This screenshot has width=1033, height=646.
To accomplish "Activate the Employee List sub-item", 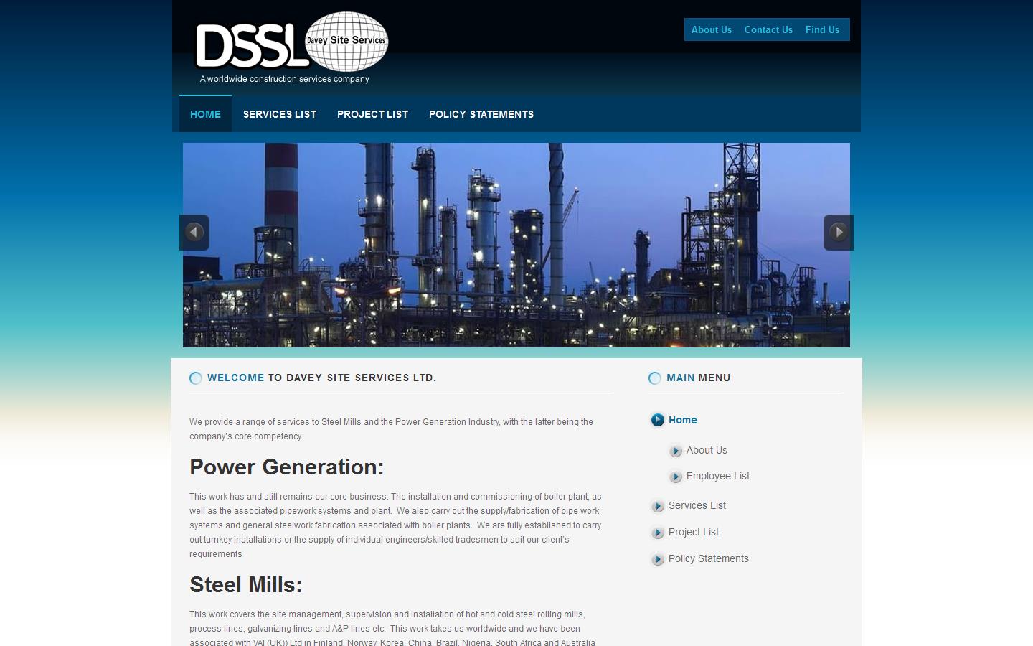I will tap(717, 476).
